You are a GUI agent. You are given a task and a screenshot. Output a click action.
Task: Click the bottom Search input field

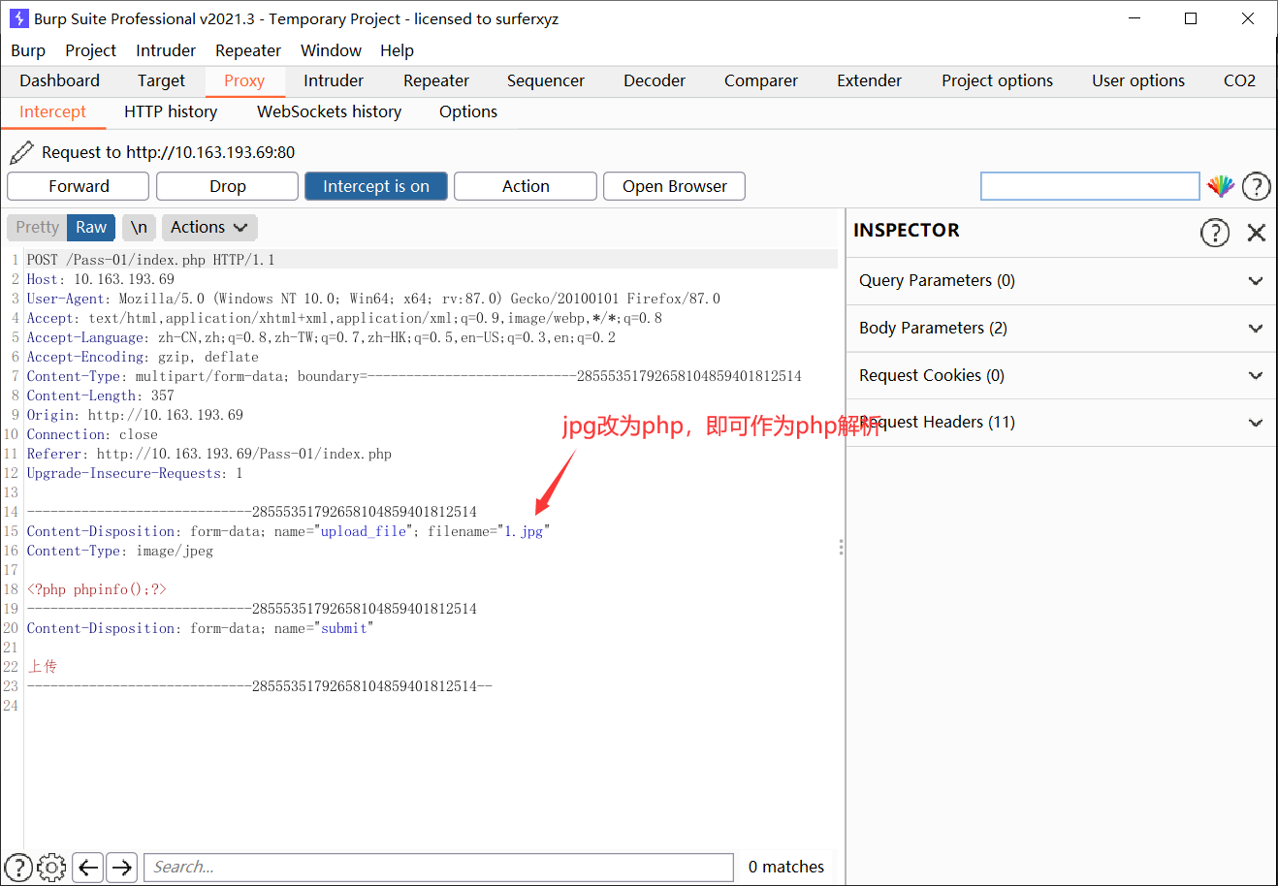coord(438,867)
